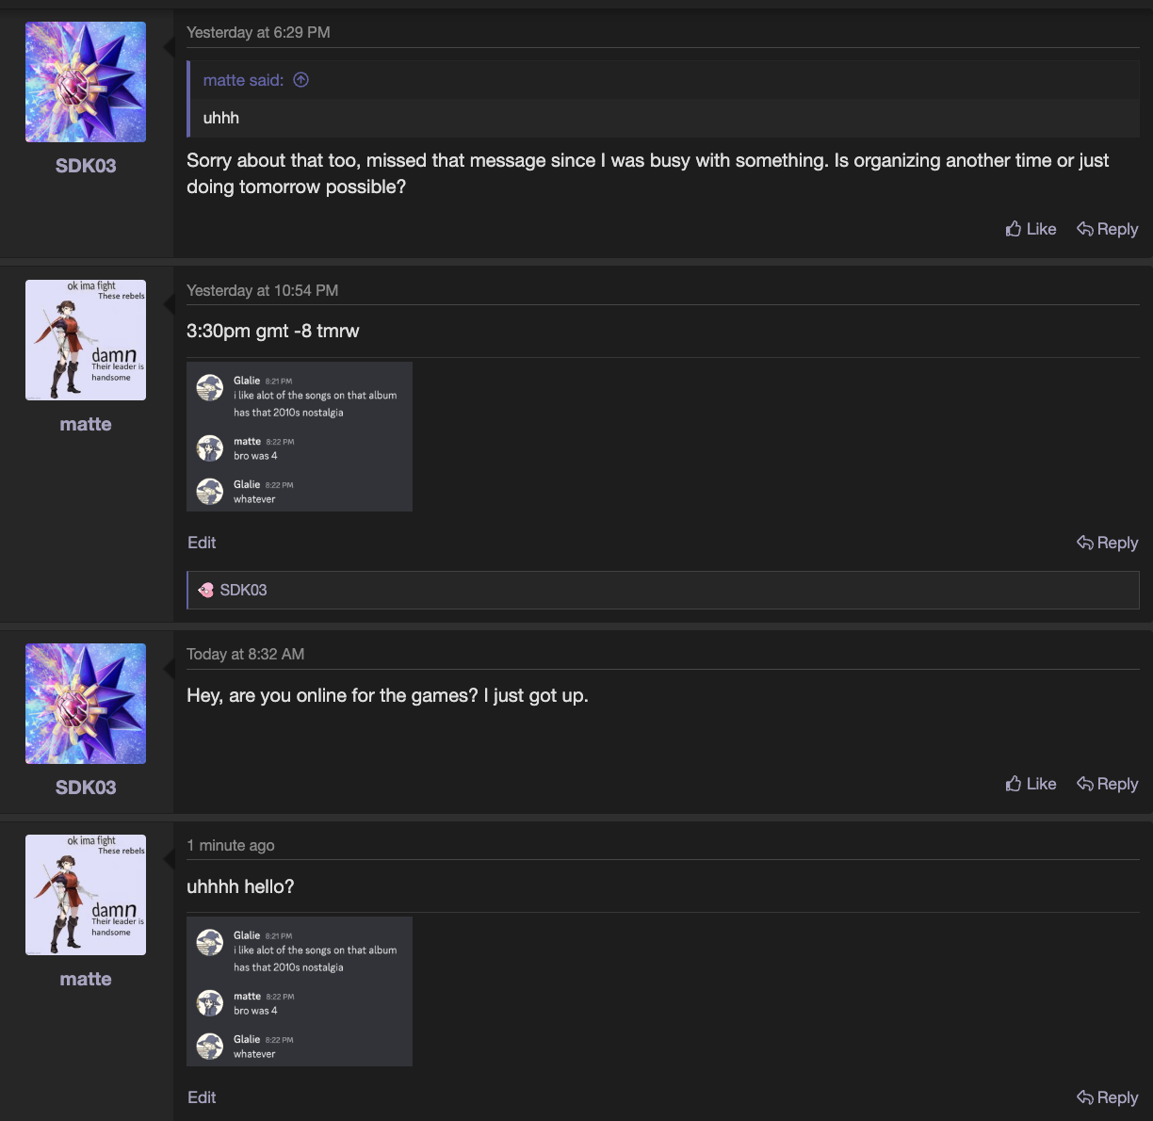
Task: Enlarge Discord screenshot in "uhhhh hello?" post
Action: point(300,992)
